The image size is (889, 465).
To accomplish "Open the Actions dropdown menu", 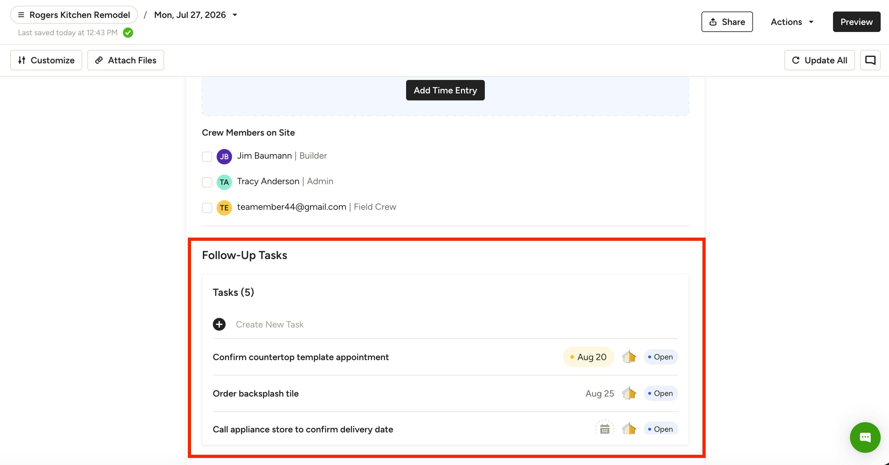I will tap(792, 22).
